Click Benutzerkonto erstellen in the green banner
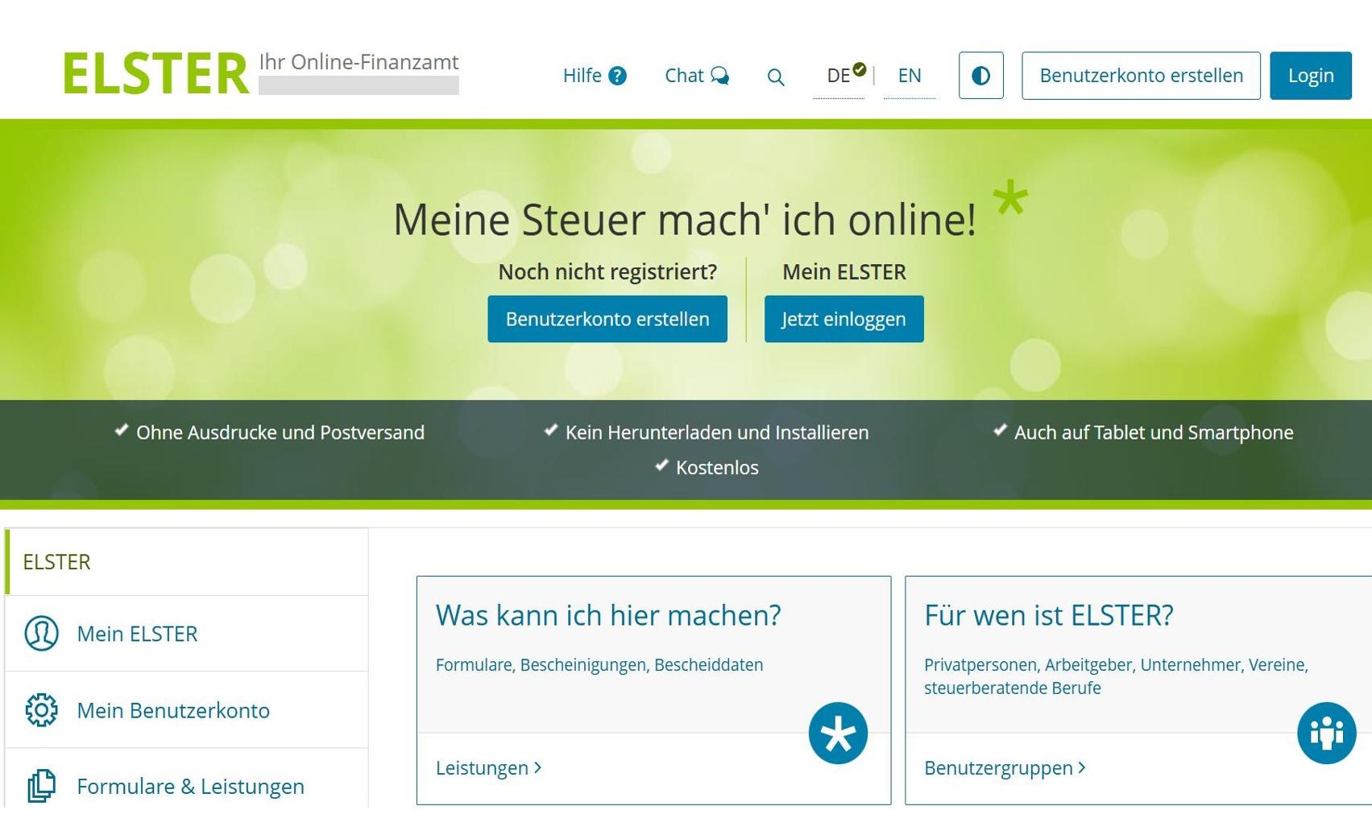The image size is (1372, 835). point(607,319)
